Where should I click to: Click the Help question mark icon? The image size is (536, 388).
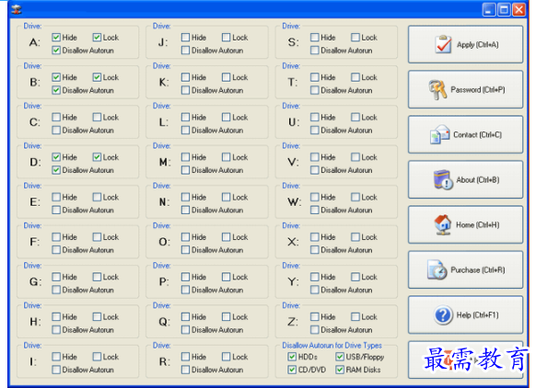[443, 314]
